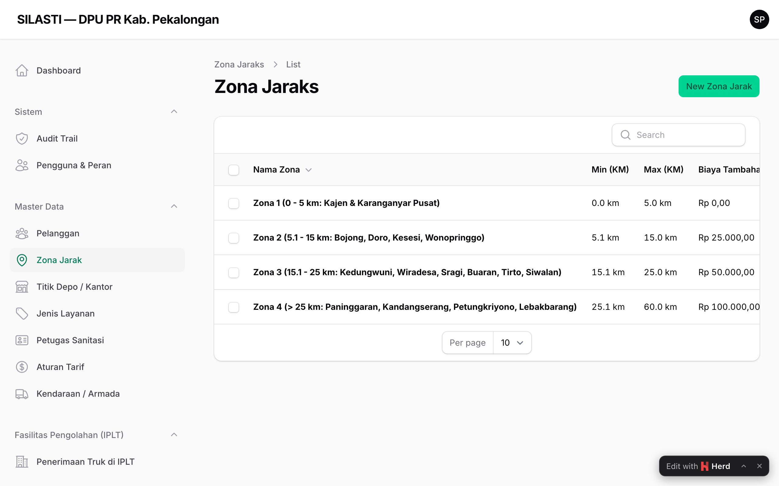Sort by the Nama Zona column header

(x=282, y=170)
